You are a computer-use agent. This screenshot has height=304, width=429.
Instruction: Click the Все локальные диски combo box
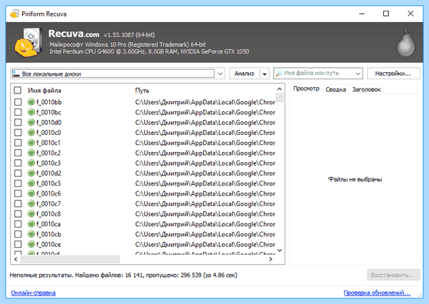coord(118,74)
